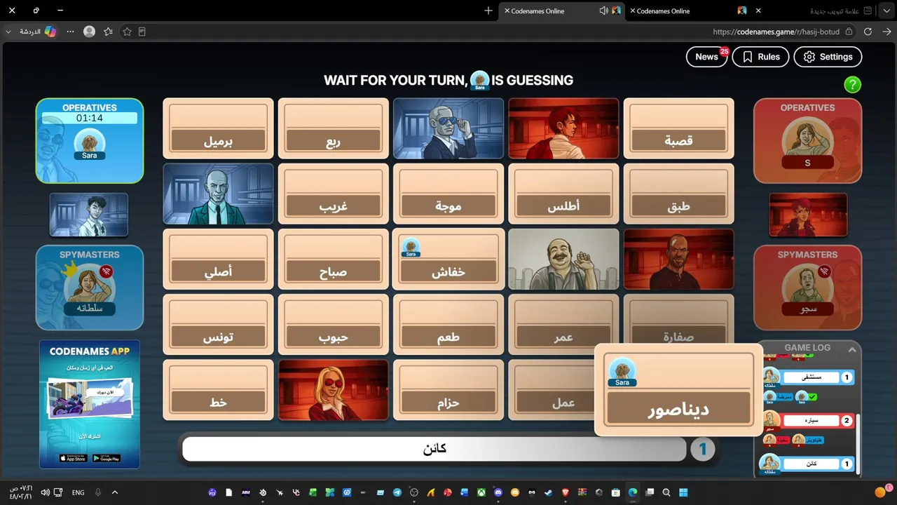The height and width of the screenshot is (505, 897).
Task: Select the صباح card
Action: click(x=333, y=259)
